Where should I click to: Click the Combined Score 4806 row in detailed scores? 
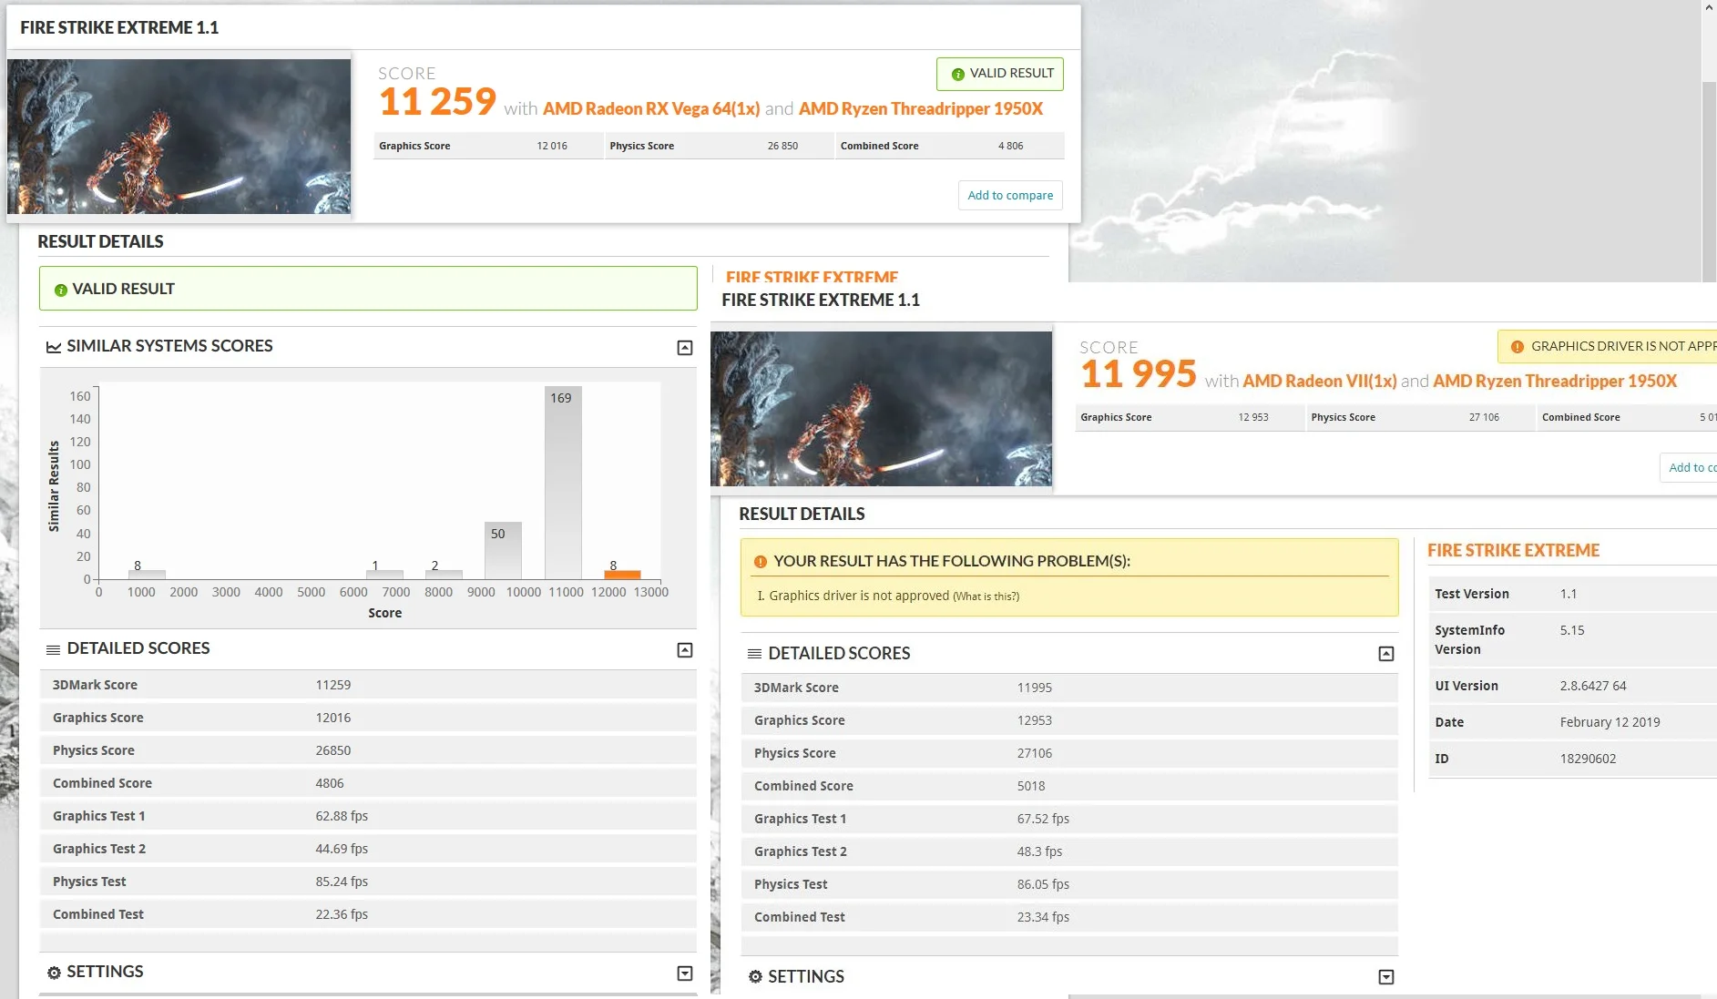click(x=368, y=783)
